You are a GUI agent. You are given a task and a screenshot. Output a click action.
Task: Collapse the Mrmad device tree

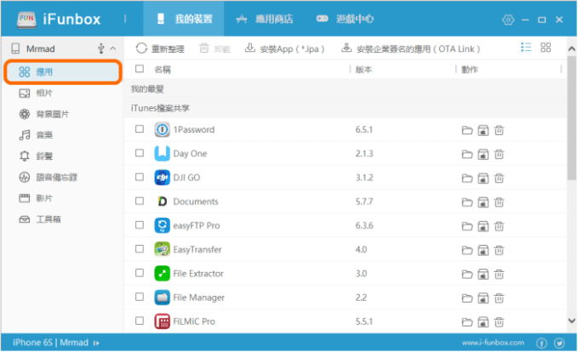click(113, 48)
